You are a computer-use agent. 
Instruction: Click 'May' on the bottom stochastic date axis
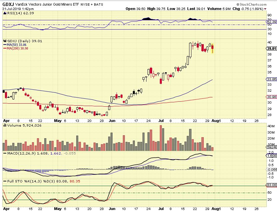pos(58,209)
